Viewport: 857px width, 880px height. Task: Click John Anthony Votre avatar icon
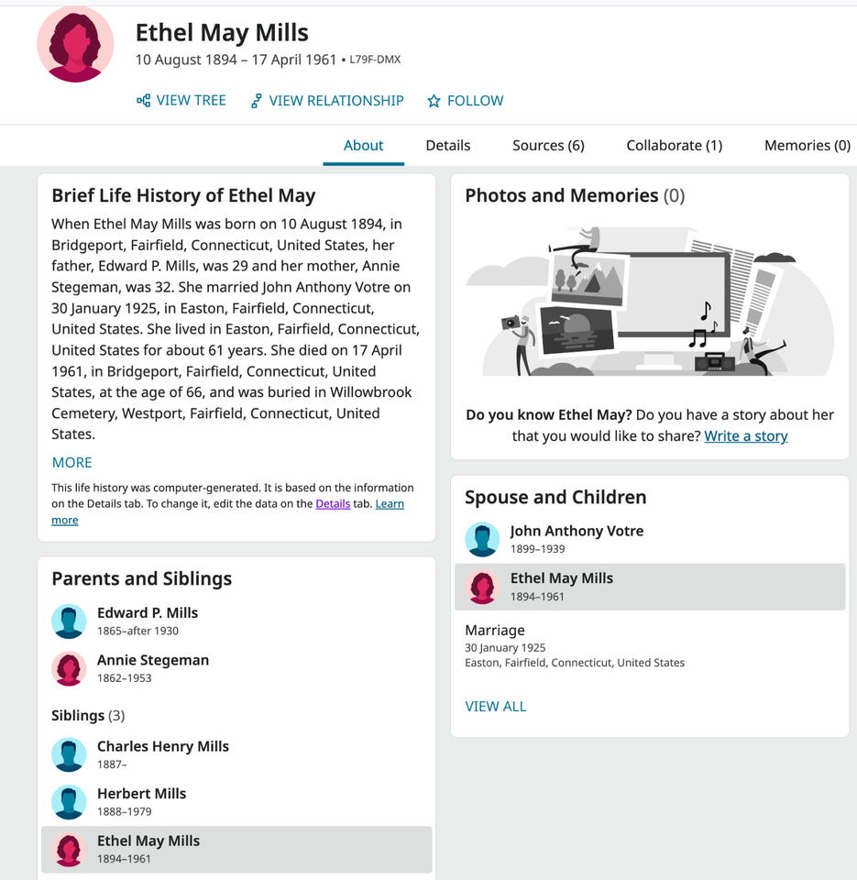(x=482, y=540)
